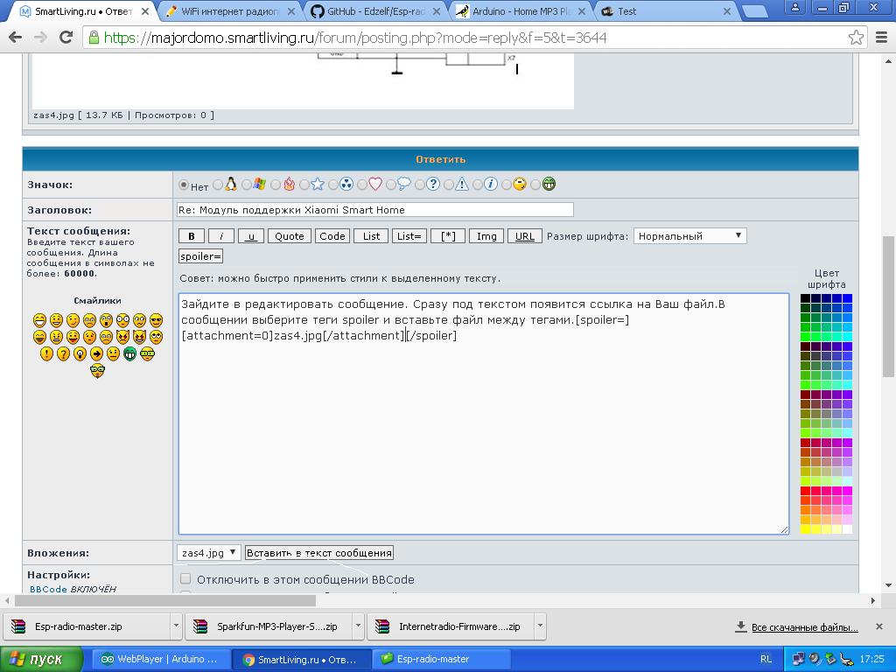Expand Sparkfun-MP3-Player download options arrow

pyautogui.click(x=358, y=626)
